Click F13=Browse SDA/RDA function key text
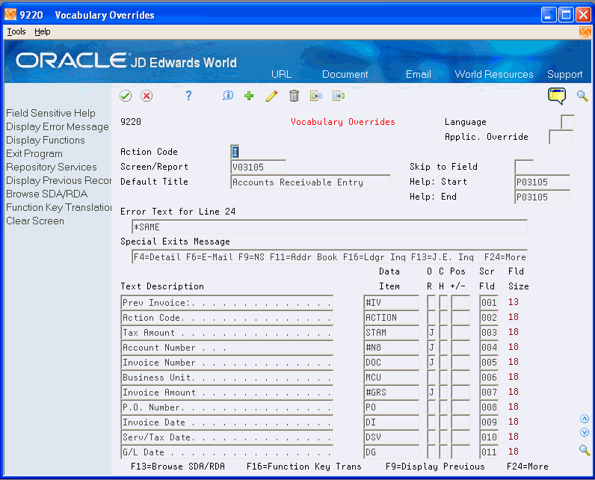 click(178, 467)
